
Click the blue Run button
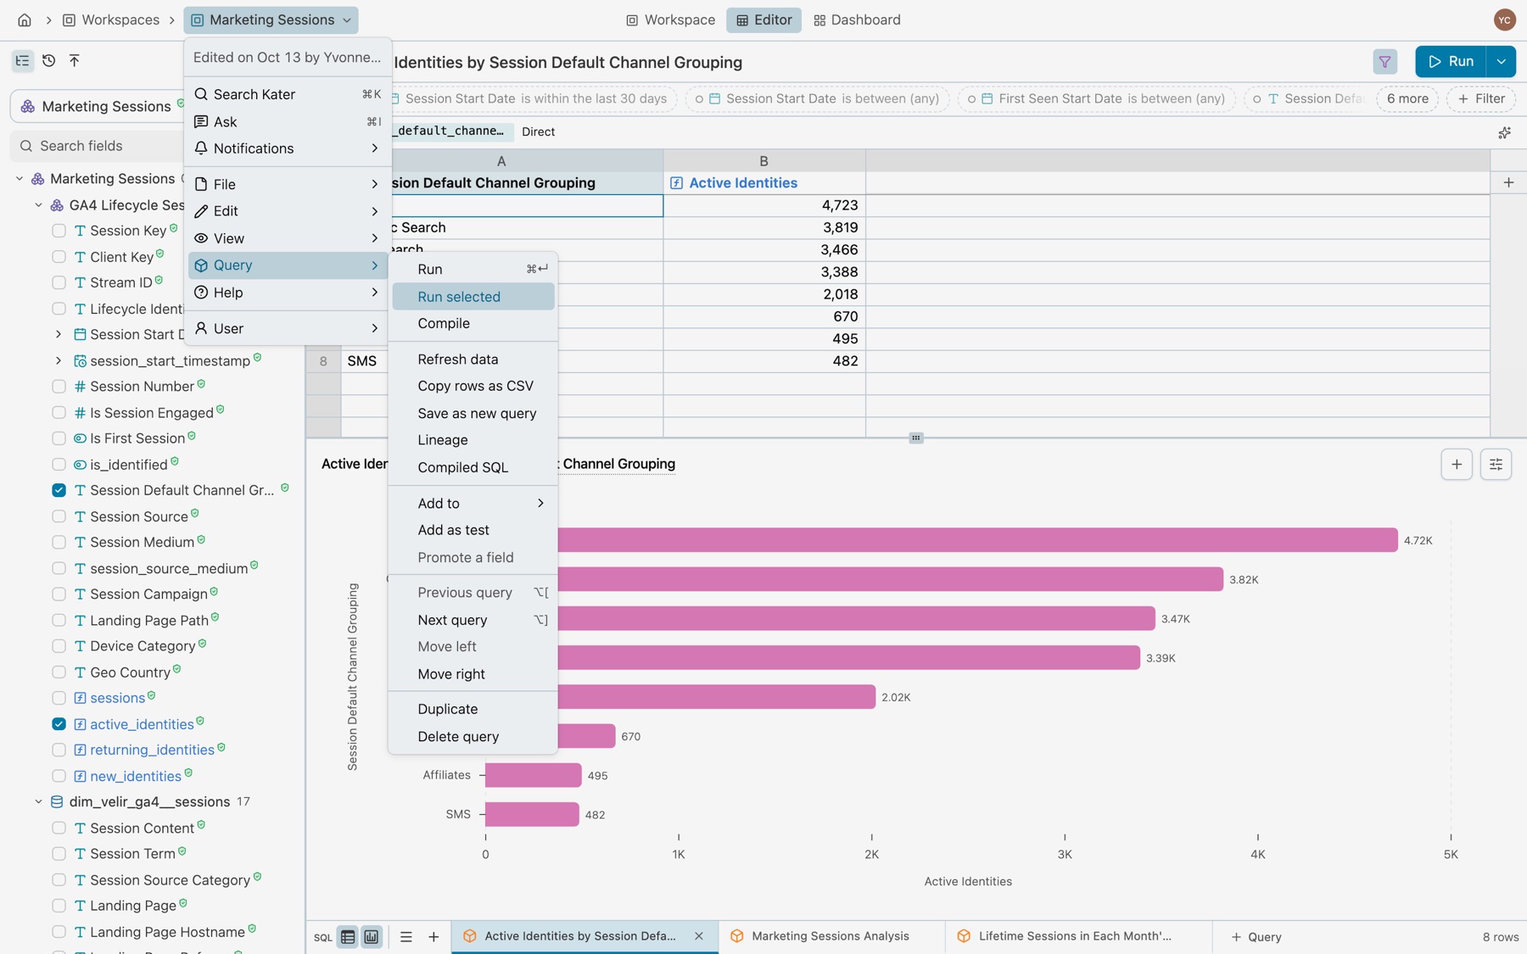1451,62
